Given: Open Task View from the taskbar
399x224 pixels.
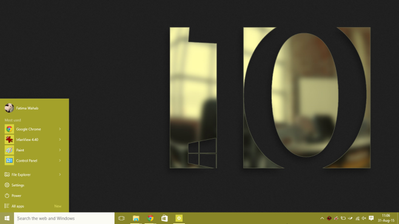Looking at the screenshot, I should [x=121, y=218].
